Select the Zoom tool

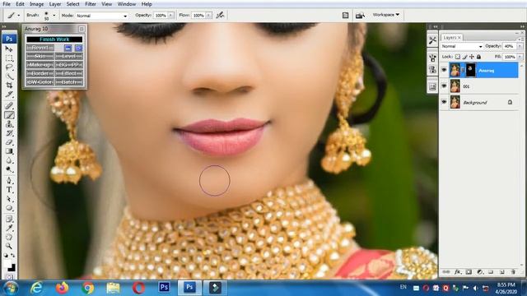pos(9,247)
